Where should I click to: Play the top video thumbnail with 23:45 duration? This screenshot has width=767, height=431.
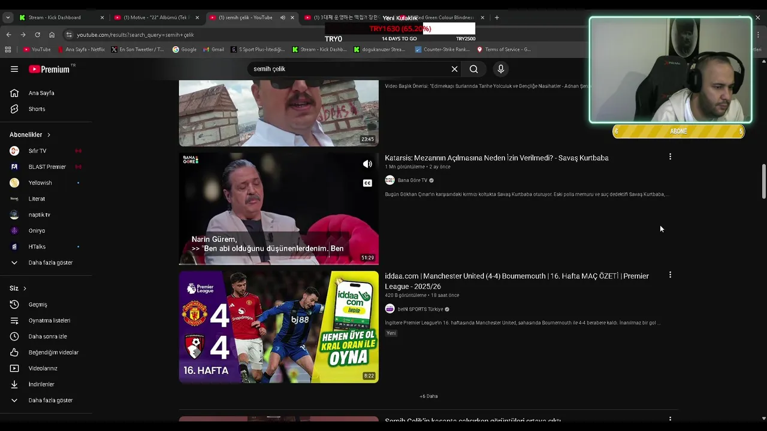point(279,113)
